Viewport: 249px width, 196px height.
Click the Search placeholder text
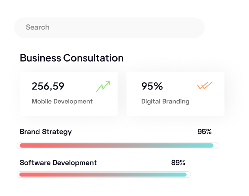[37, 28]
